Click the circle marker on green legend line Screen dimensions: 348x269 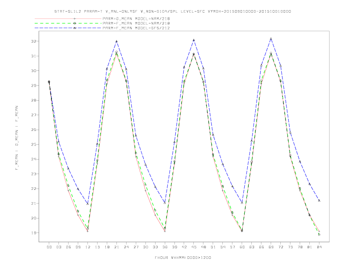[75, 23]
